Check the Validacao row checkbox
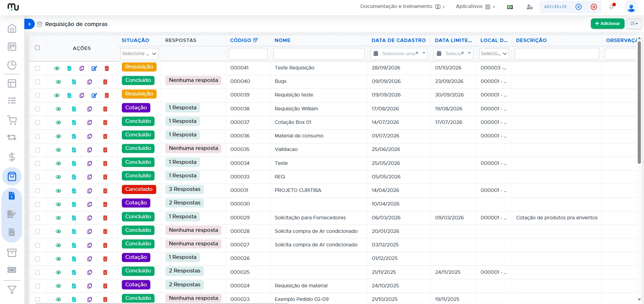The height and width of the screenshot is (304, 644). point(37,150)
